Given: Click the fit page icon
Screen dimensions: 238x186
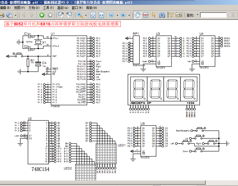Looking at the screenshot, I should coord(93,15).
